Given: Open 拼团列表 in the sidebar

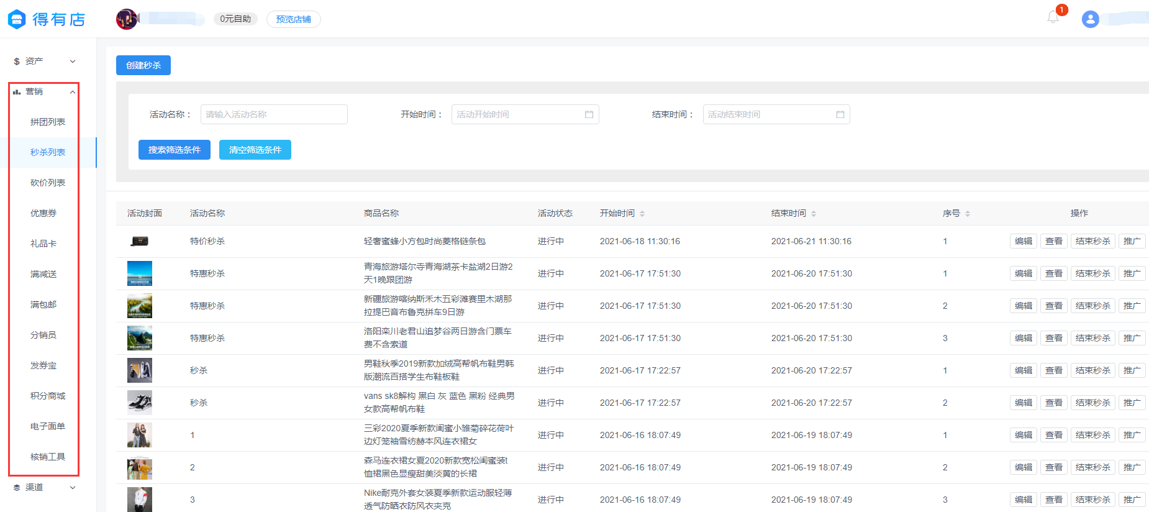Looking at the screenshot, I should click(x=48, y=122).
